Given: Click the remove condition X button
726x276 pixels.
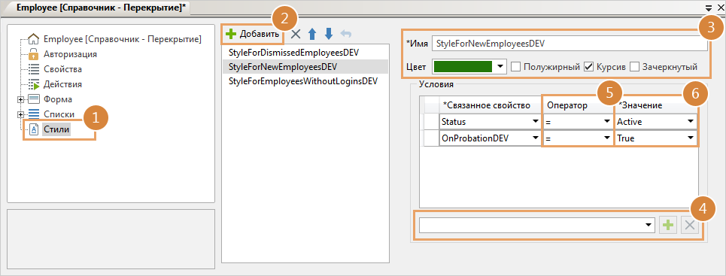Looking at the screenshot, I should tap(689, 226).
